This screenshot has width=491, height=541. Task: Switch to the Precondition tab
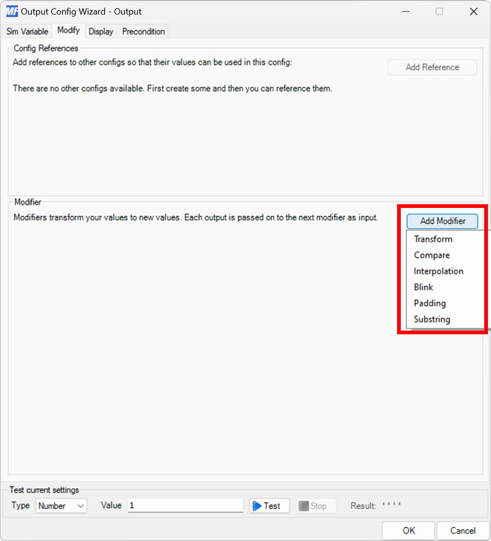coord(142,31)
